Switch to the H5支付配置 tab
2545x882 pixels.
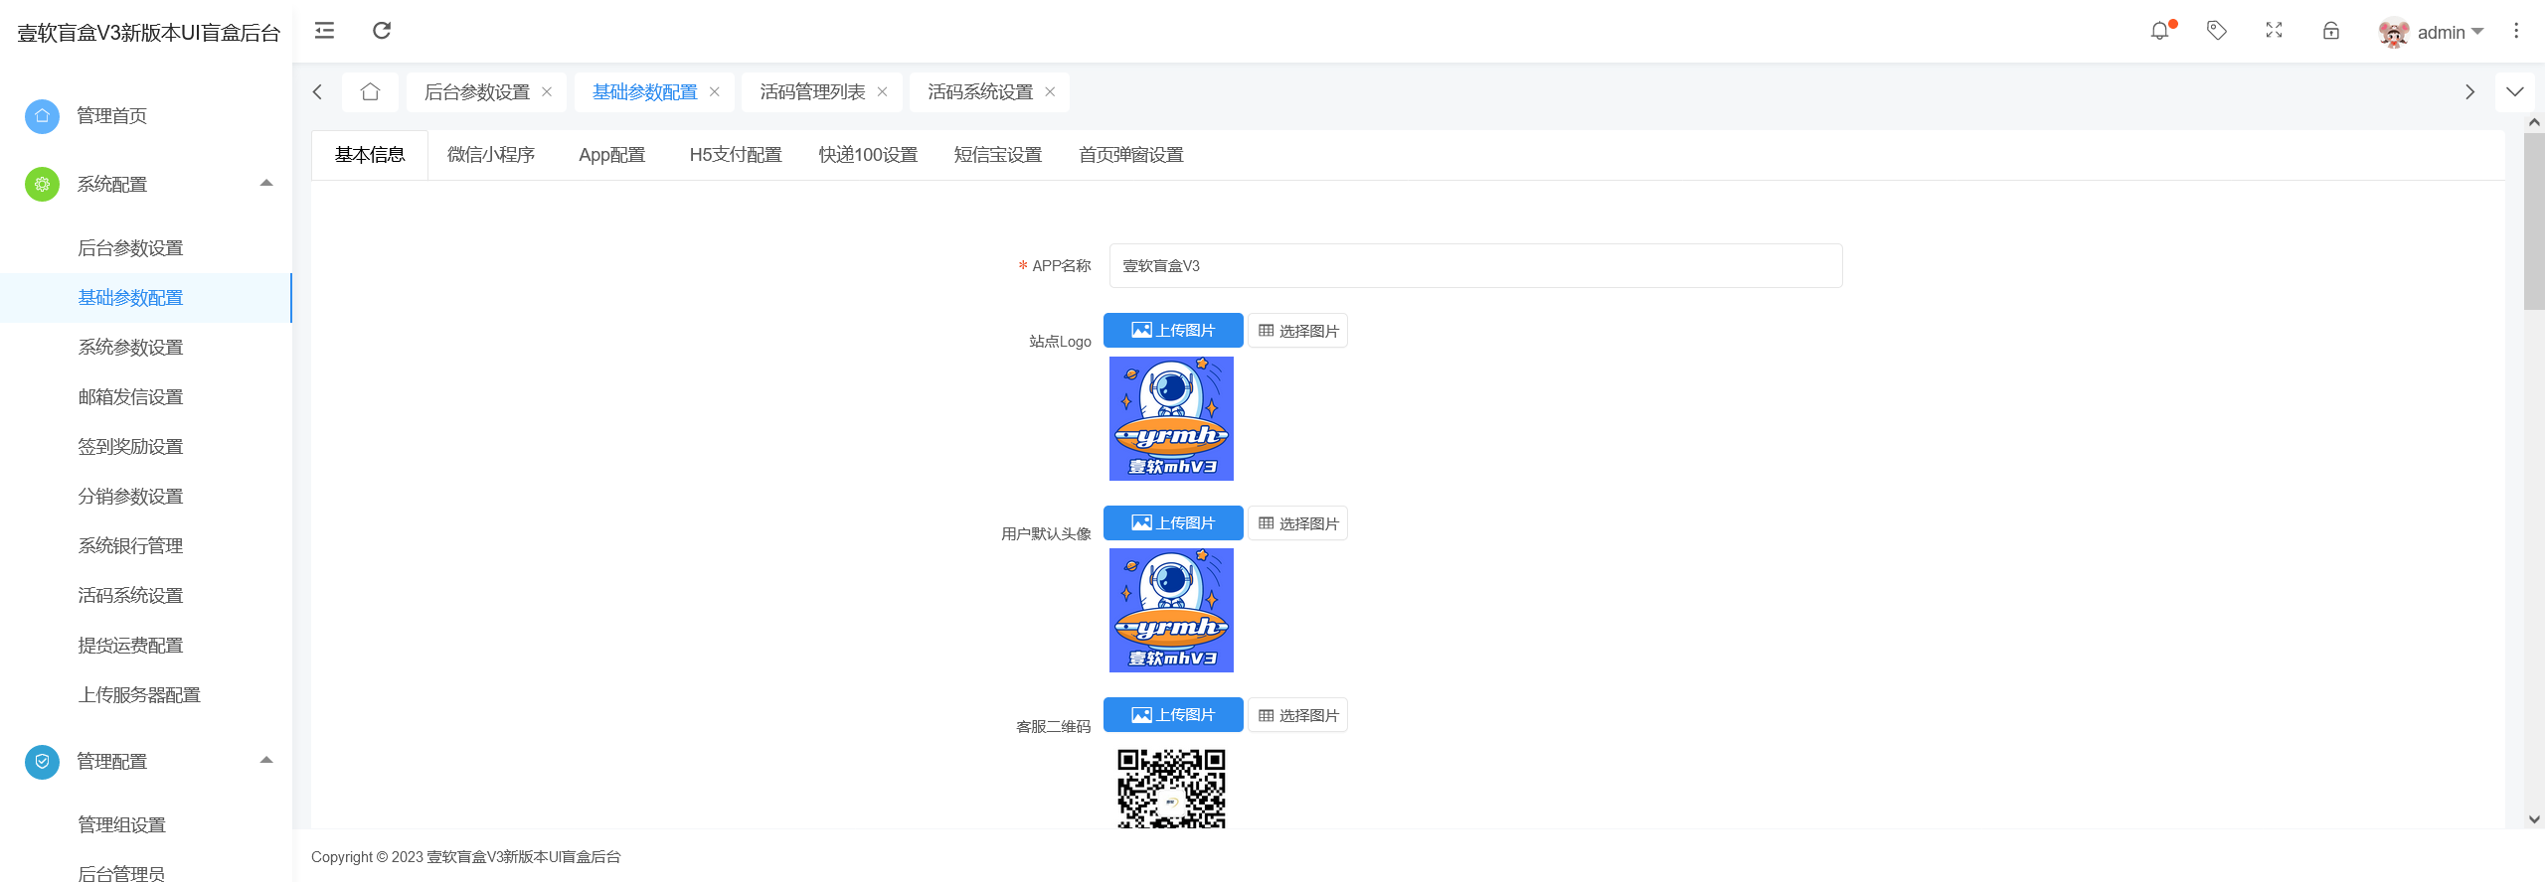point(735,155)
